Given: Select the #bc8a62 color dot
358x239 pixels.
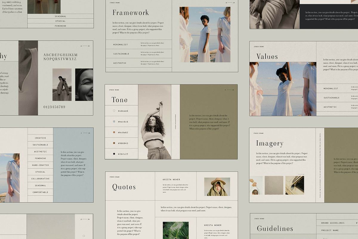Looking at the screenshot, I should tap(114, 132).
